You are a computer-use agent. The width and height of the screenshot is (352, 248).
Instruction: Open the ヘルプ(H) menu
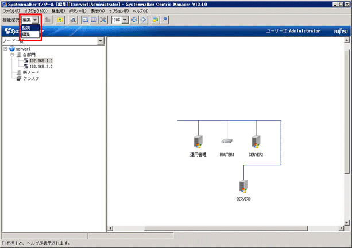click(140, 11)
